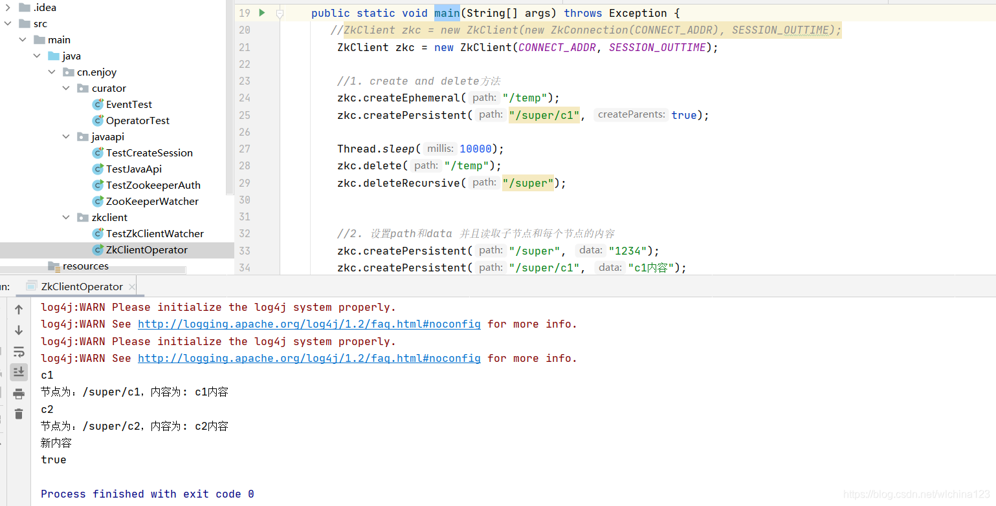
Task: Collapse the src folder chevron
Action: coord(8,23)
